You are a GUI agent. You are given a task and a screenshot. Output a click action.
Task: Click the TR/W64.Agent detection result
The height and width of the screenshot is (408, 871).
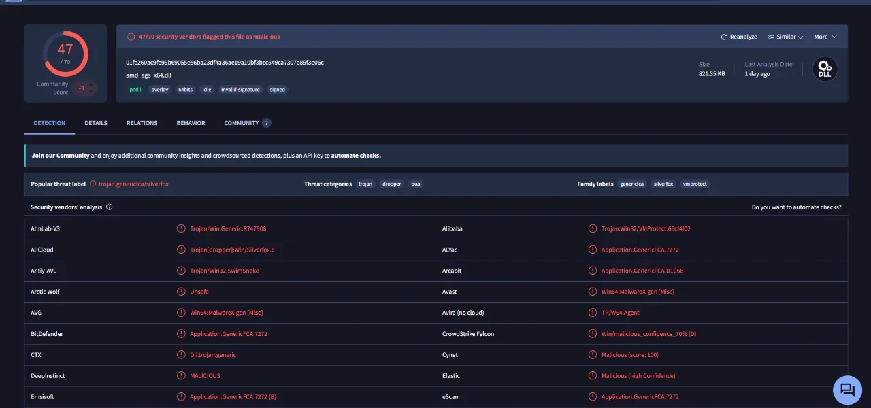[621, 313]
